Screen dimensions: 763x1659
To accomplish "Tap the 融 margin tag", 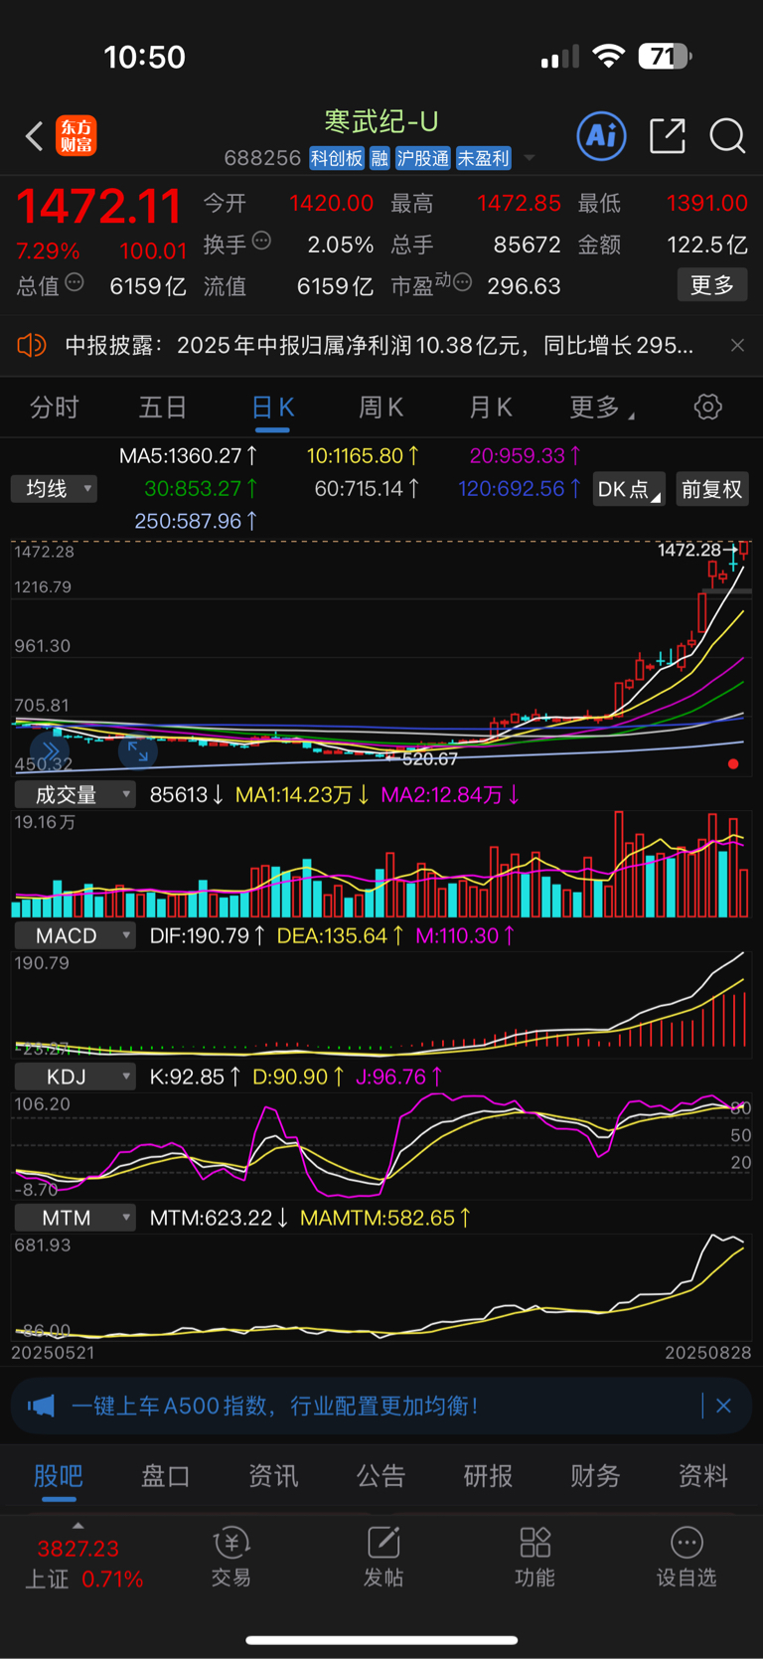I will 380,158.
